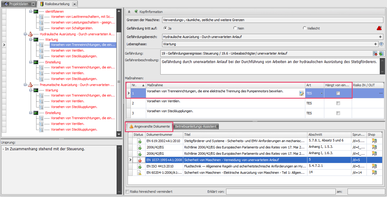Click the traffic cone icon for Pneumatische Ausrüstung
The width and height of the screenshot is (387, 197).
[x=30, y=85]
